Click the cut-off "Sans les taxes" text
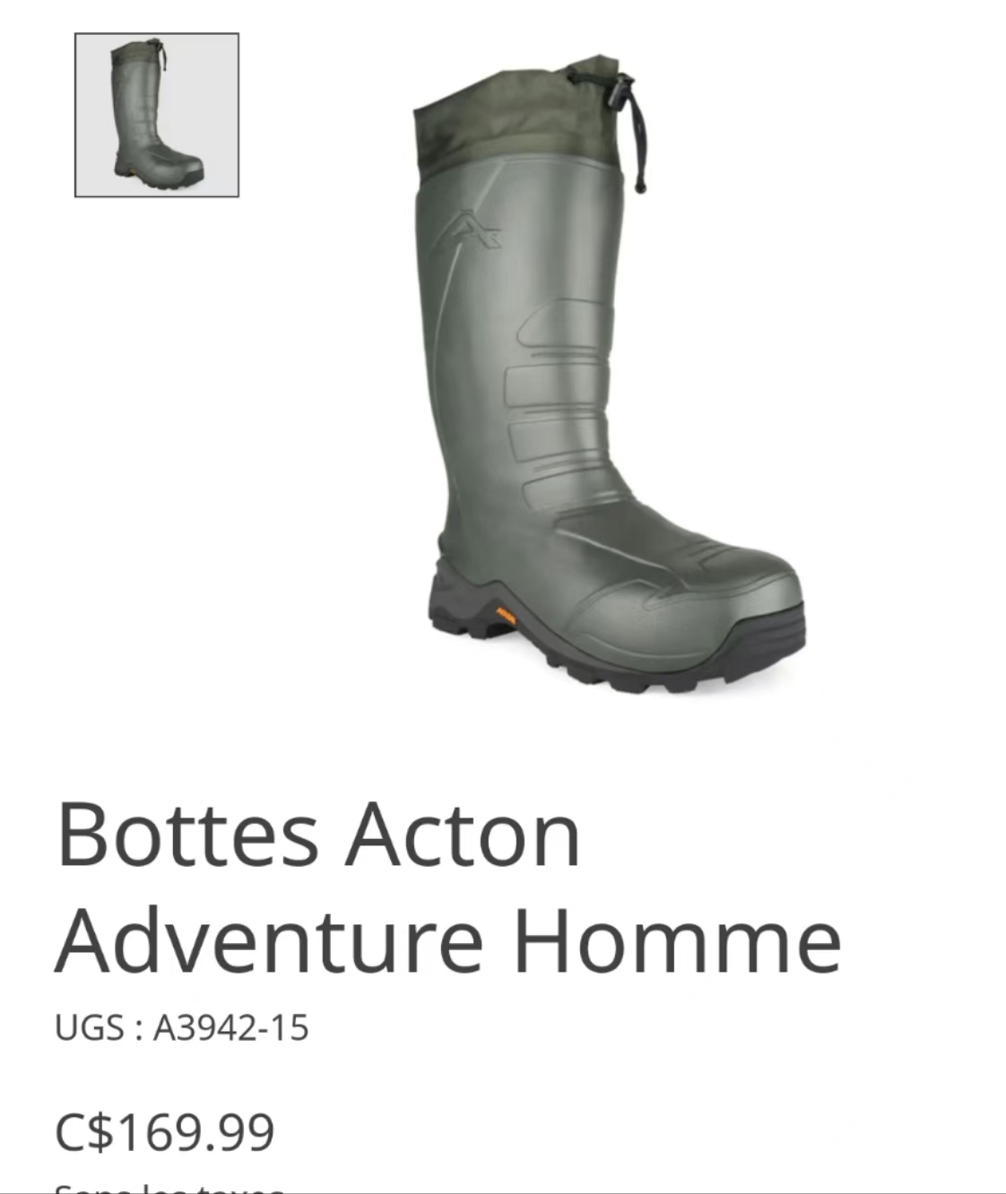Viewport: 1006px width, 1194px height. click(x=170, y=1188)
